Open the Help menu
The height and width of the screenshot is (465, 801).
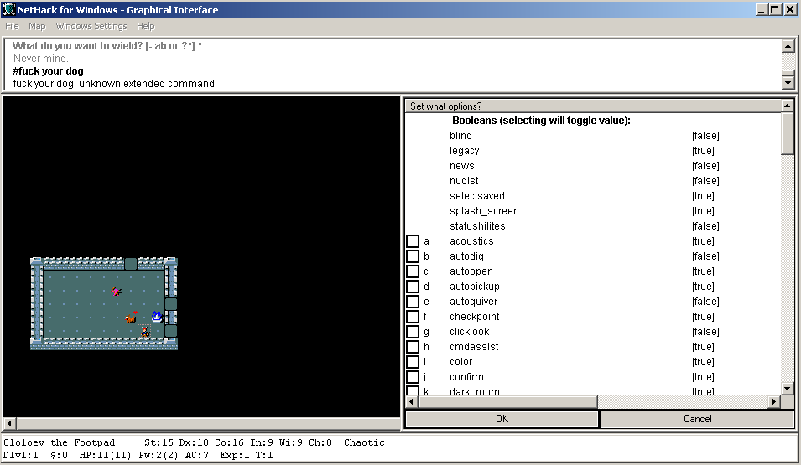point(146,26)
